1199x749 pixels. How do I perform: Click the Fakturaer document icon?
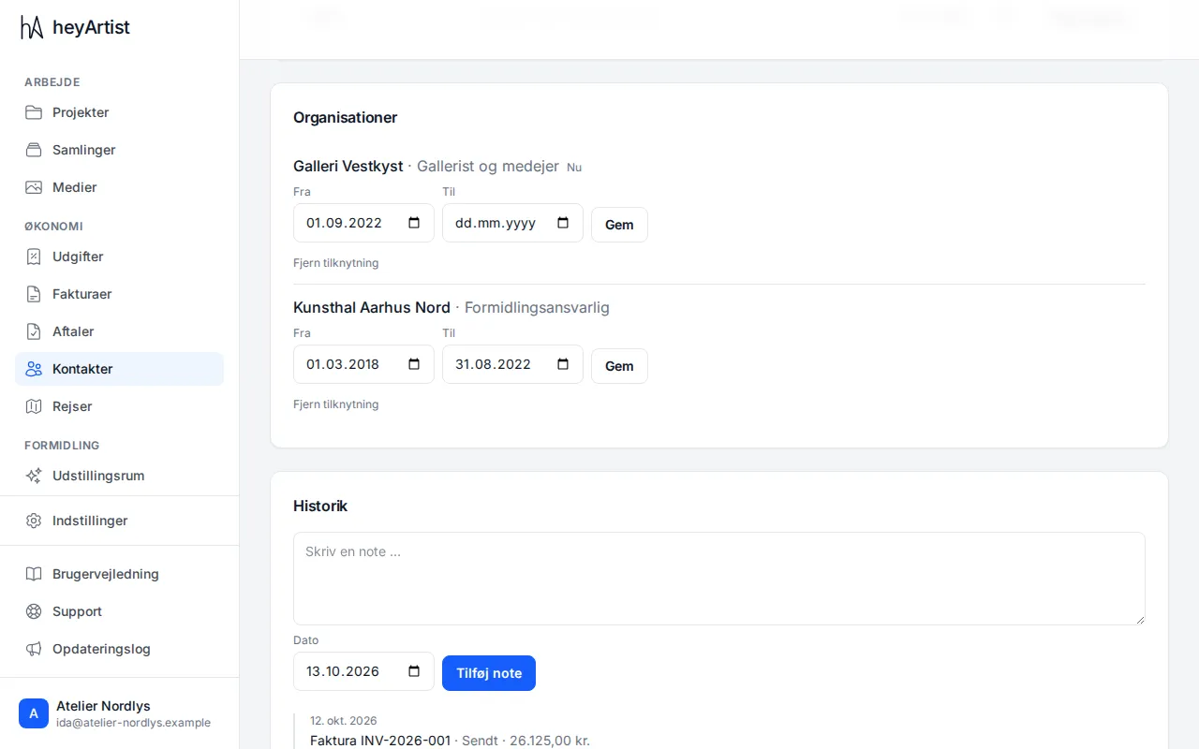coord(34,294)
